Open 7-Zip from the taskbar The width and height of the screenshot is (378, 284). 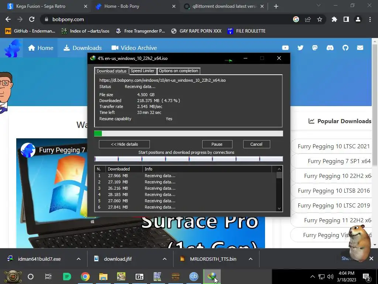[x=139, y=277]
